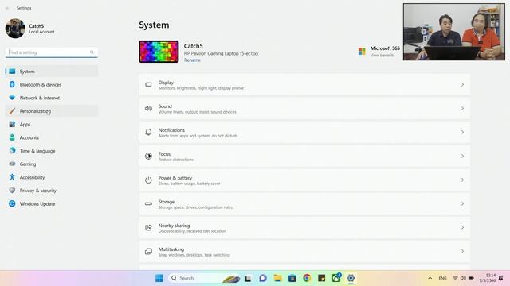The image size is (510, 286).
Task: Expand the Nearby sharing row chevron
Action: (462, 228)
